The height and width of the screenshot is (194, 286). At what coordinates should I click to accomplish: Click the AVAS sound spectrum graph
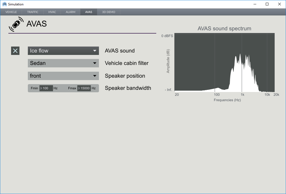tap(224, 62)
